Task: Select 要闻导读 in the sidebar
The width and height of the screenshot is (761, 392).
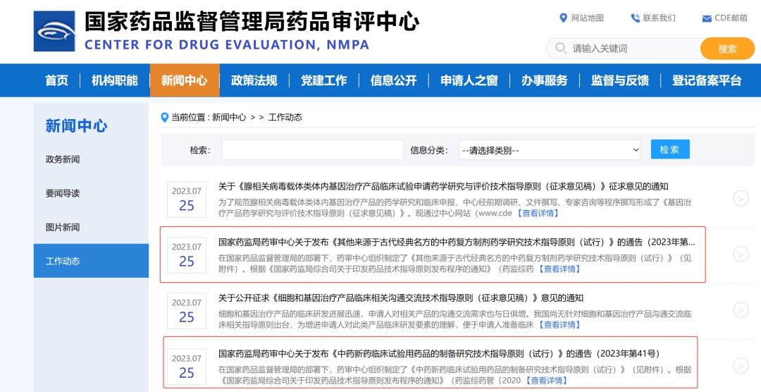Action: tap(63, 193)
